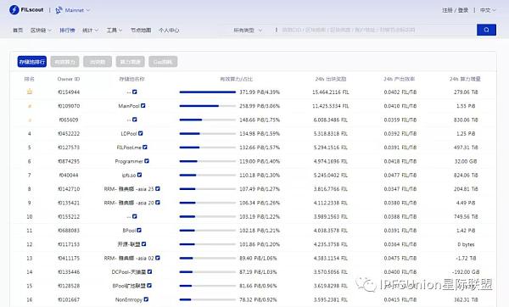Click the badge icon in the f0155212 row
Image resolution: width=509 pixels, height=307 pixels.
(135, 216)
